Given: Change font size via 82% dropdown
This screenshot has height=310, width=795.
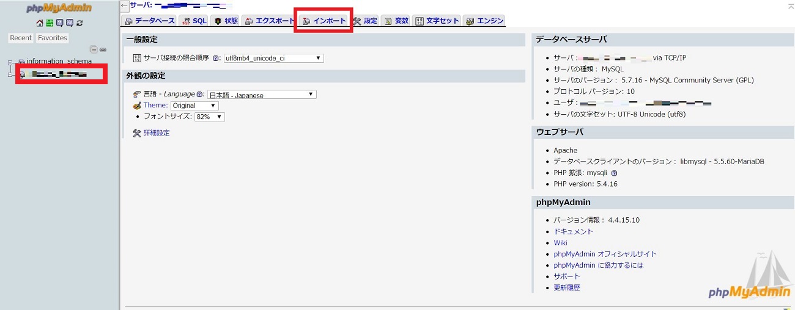Looking at the screenshot, I should tap(209, 117).
